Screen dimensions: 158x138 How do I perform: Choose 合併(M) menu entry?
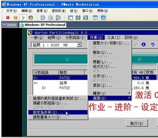(110, 76)
